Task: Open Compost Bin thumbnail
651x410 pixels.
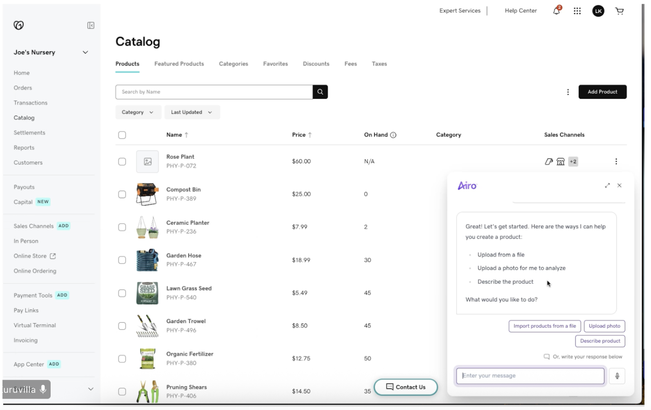Action: click(x=147, y=194)
